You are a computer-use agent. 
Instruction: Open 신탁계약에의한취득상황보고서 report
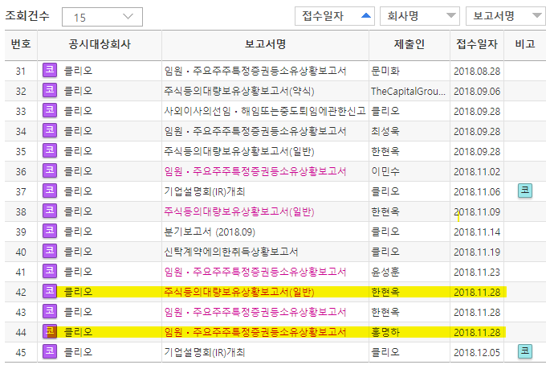231,252
